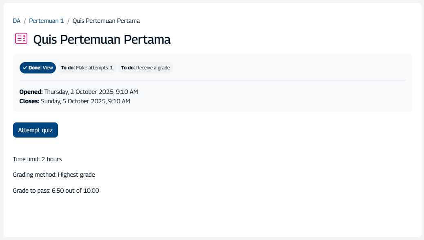Click the To do: Receive a grade badge

point(145,68)
